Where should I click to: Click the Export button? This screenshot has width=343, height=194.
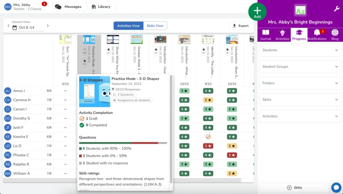click(241, 26)
